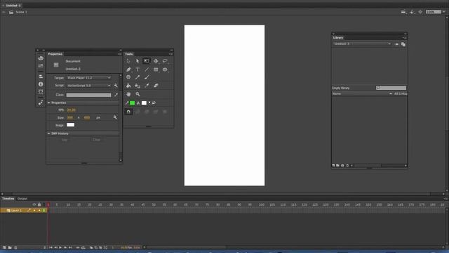
Task: Click the edit class definition pencil icon
Action: (x=116, y=95)
